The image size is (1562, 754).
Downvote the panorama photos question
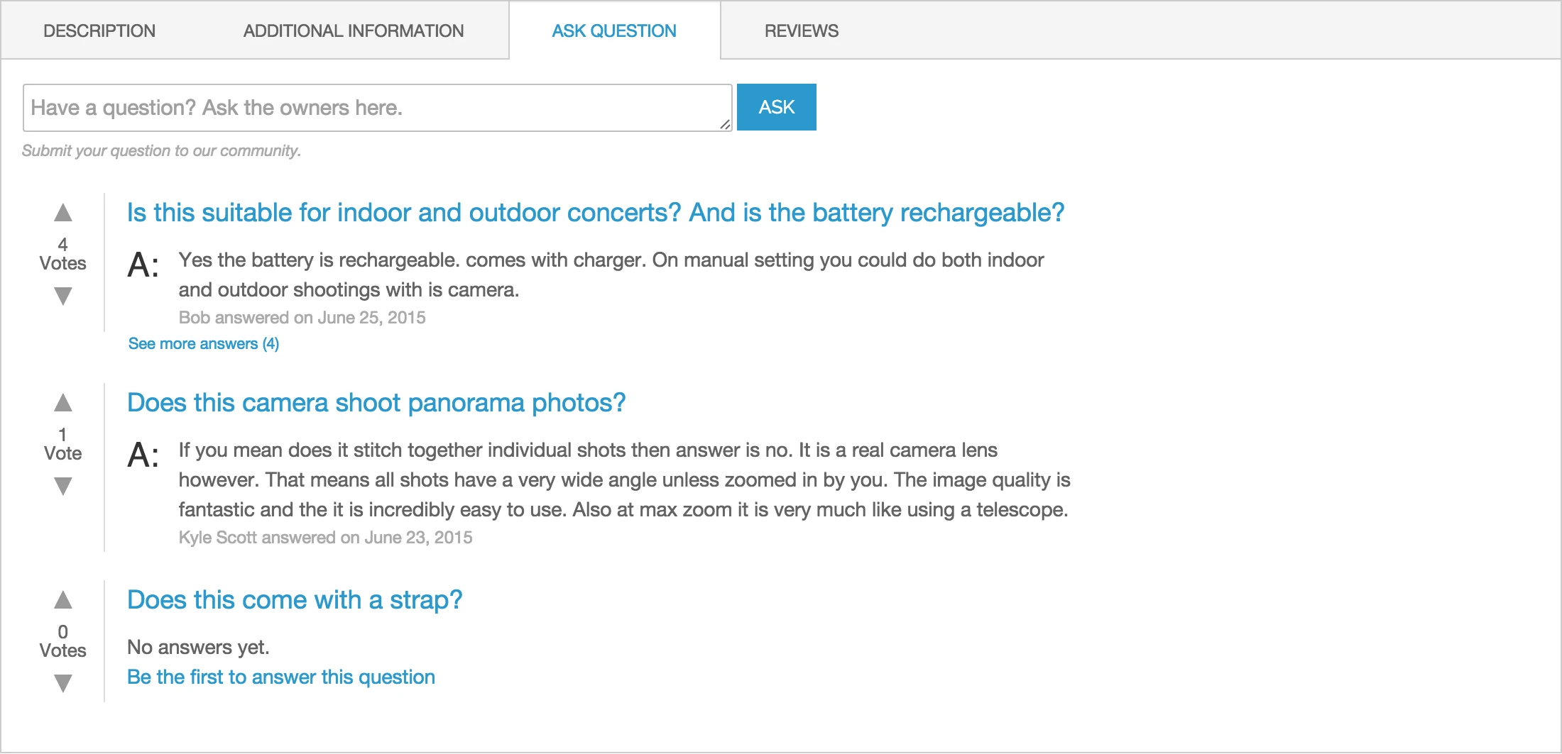point(63,487)
